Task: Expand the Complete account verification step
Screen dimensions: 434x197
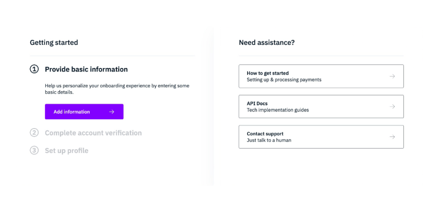Action: tap(93, 133)
